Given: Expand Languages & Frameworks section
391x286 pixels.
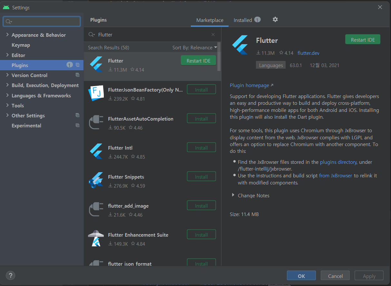Looking at the screenshot, I should [7, 95].
